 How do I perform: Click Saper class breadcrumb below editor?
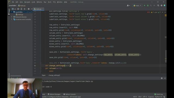click(43, 75)
